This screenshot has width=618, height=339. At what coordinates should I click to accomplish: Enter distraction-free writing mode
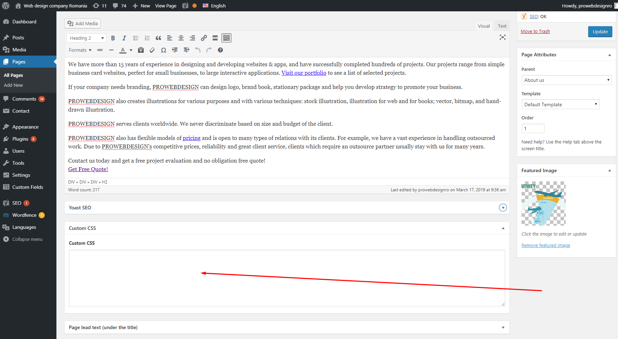[503, 37]
